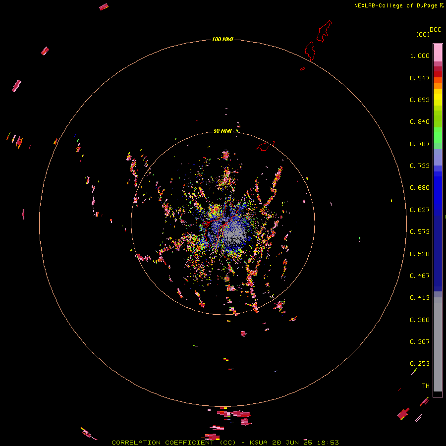The width and height of the screenshot is (446, 446).
Task: Click the 0.307 scale value
Action: tap(420, 342)
